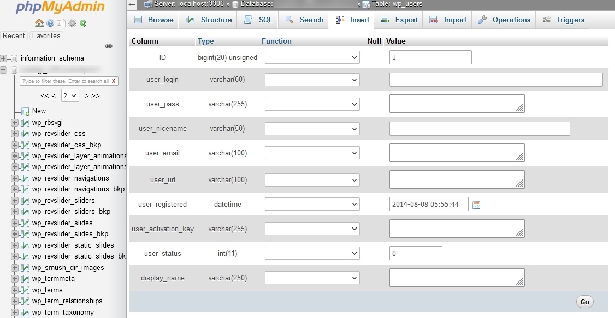Viewport: 615px width, 318px height.
Task: Click the wp_smush_dir_images table icon
Action: (x=25, y=267)
